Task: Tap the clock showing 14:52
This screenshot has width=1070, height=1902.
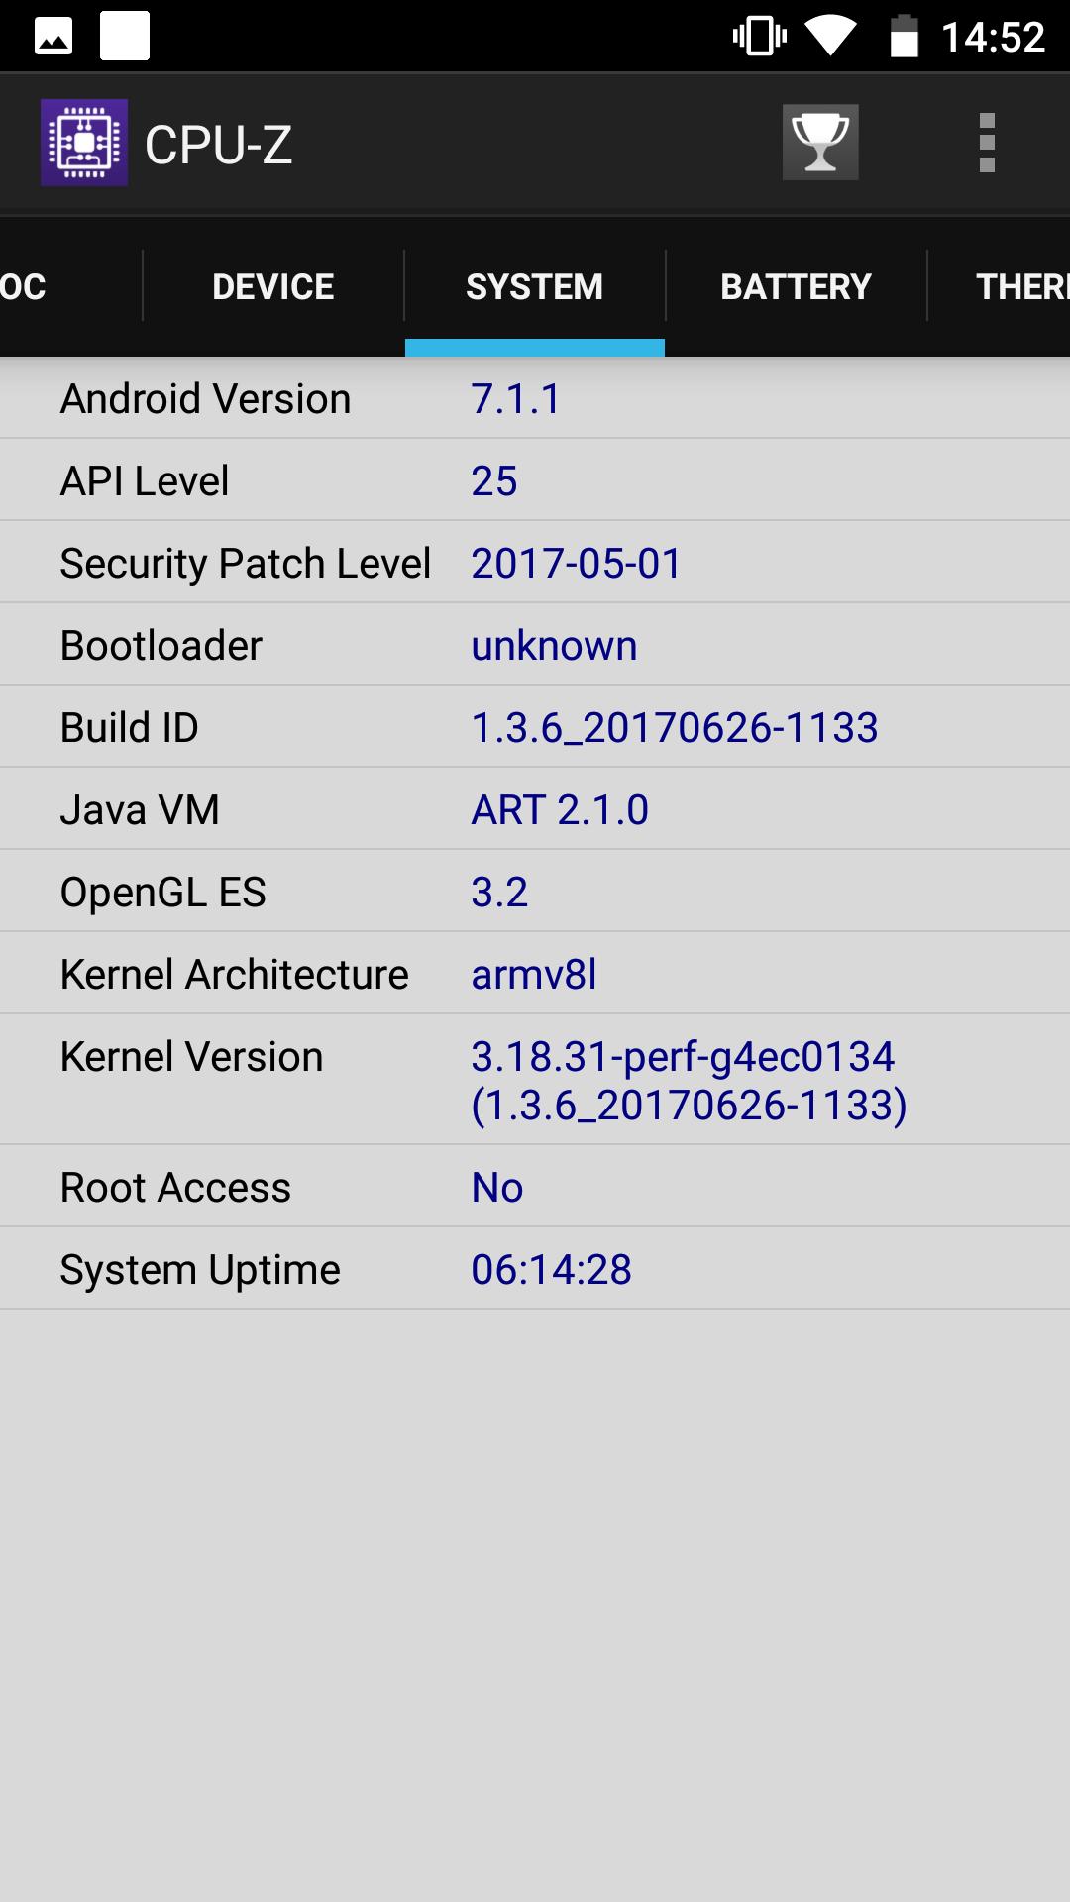Action: point(993,38)
